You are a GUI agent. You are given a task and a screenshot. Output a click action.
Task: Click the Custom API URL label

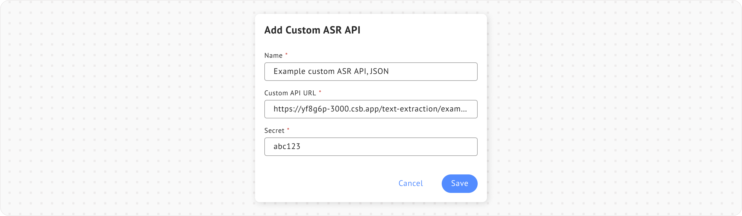[290, 93]
